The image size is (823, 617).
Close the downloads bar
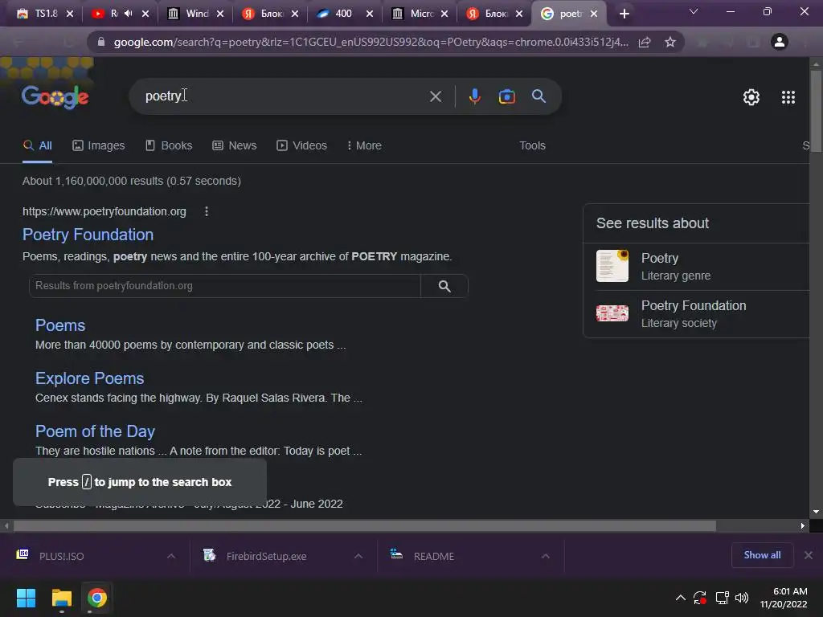coord(809,555)
